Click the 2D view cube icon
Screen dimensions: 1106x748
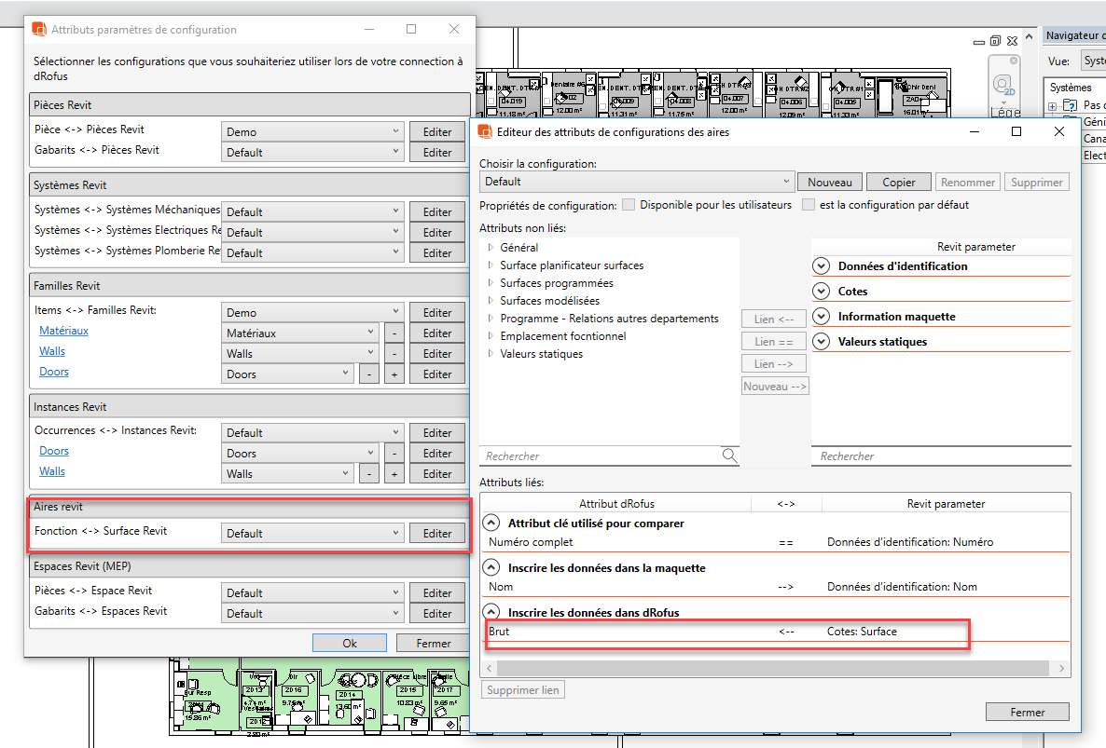click(1004, 85)
